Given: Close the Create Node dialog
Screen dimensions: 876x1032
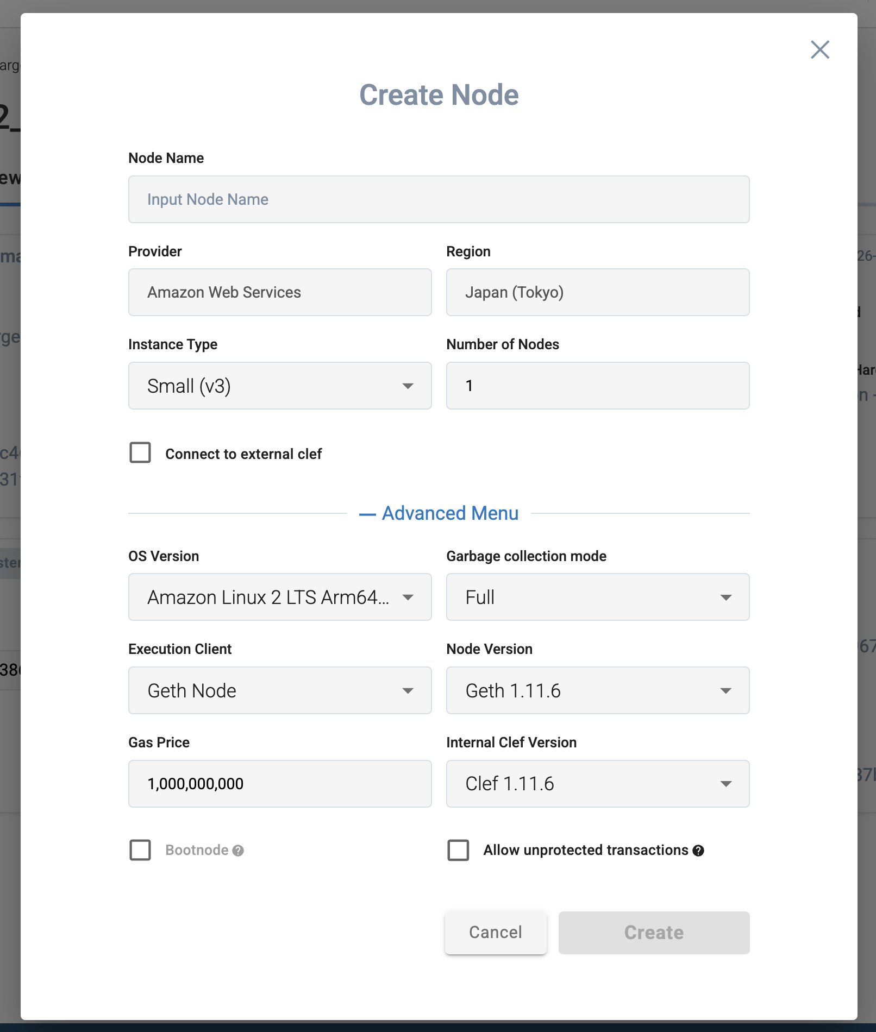Looking at the screenshot, I should pyautogui.click(x=819, y=49).
